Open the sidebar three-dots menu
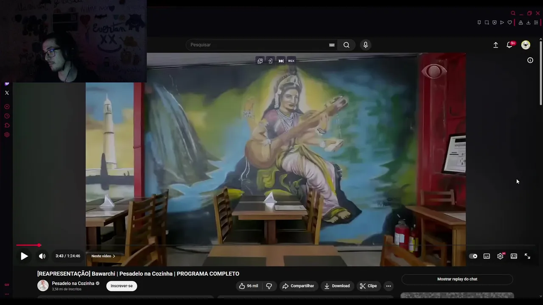 [7, 294]
